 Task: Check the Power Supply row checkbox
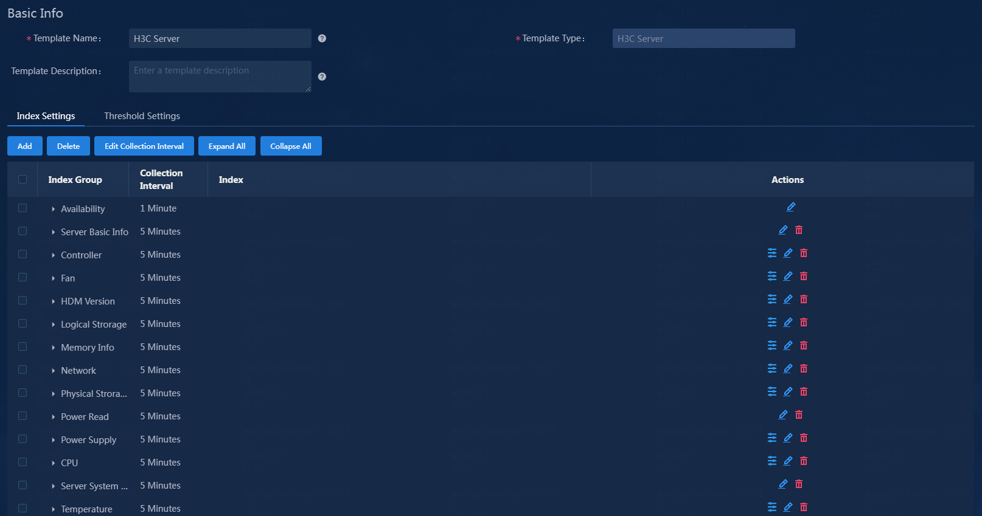coord(23,439)
